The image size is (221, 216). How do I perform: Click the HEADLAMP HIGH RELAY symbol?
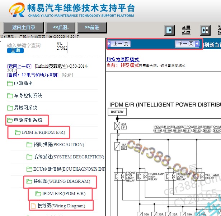142,176
